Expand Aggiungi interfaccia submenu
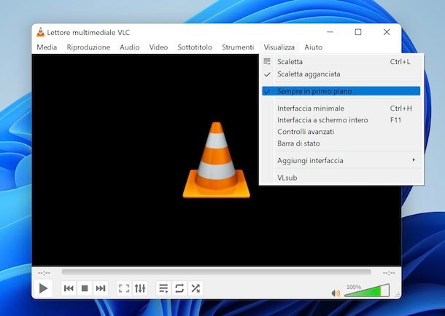 341,160
